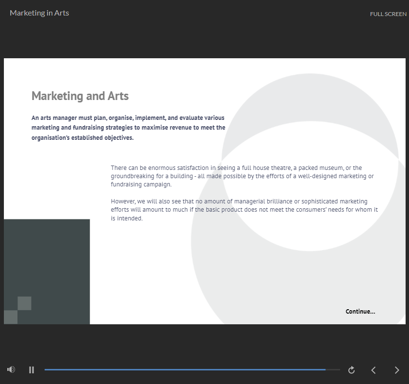
Task: Advance using the next slide arrow
Action: (397, 370)
